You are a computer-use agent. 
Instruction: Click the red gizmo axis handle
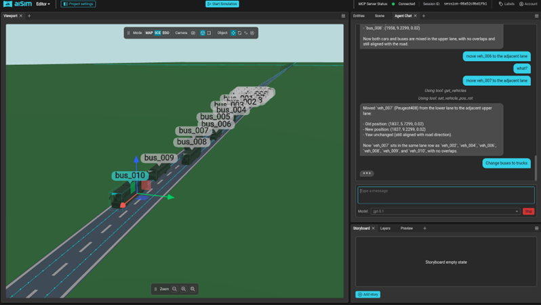click(123, 205)
